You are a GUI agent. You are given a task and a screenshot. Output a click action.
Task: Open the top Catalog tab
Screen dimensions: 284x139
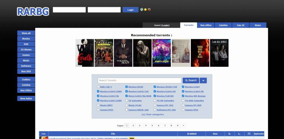(x=223, y=25)
